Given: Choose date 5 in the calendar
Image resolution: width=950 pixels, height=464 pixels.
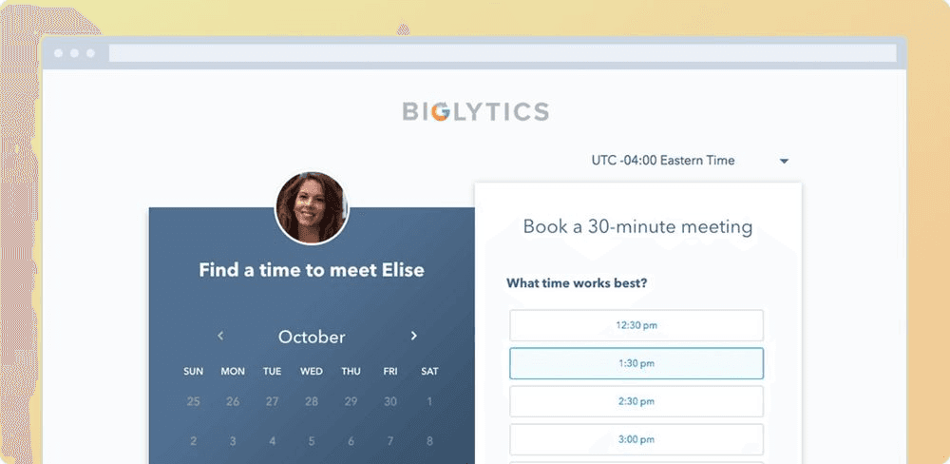Looking at the screenshot, I should tap(312, 441).
